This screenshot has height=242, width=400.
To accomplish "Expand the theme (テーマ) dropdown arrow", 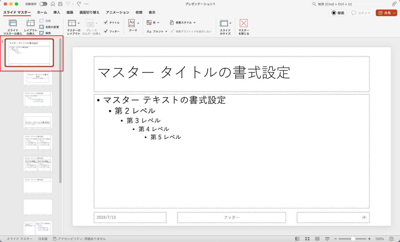I will pos(138,23).
